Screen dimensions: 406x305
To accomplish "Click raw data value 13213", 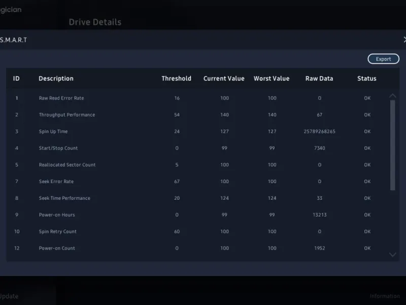I will pos(320,215).
